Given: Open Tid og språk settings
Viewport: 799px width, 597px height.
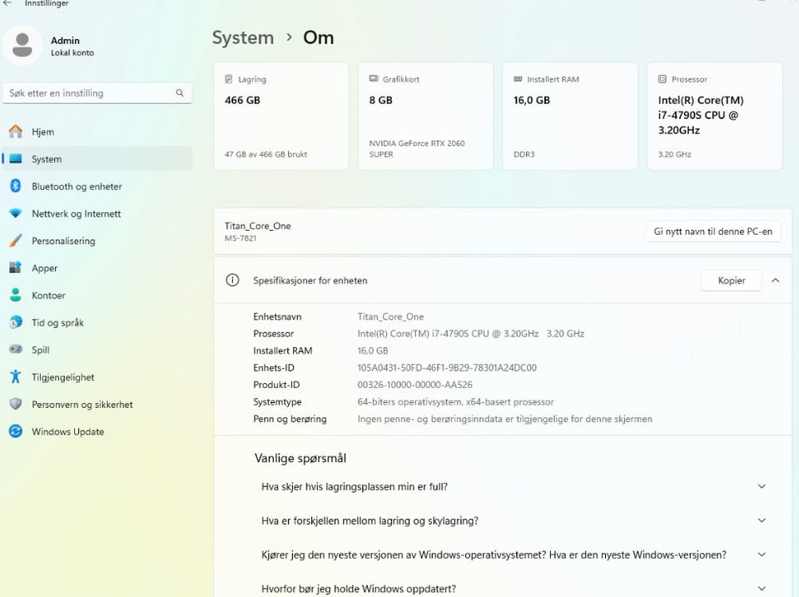Looking at the screenshot, I should [x=97, y=322].
